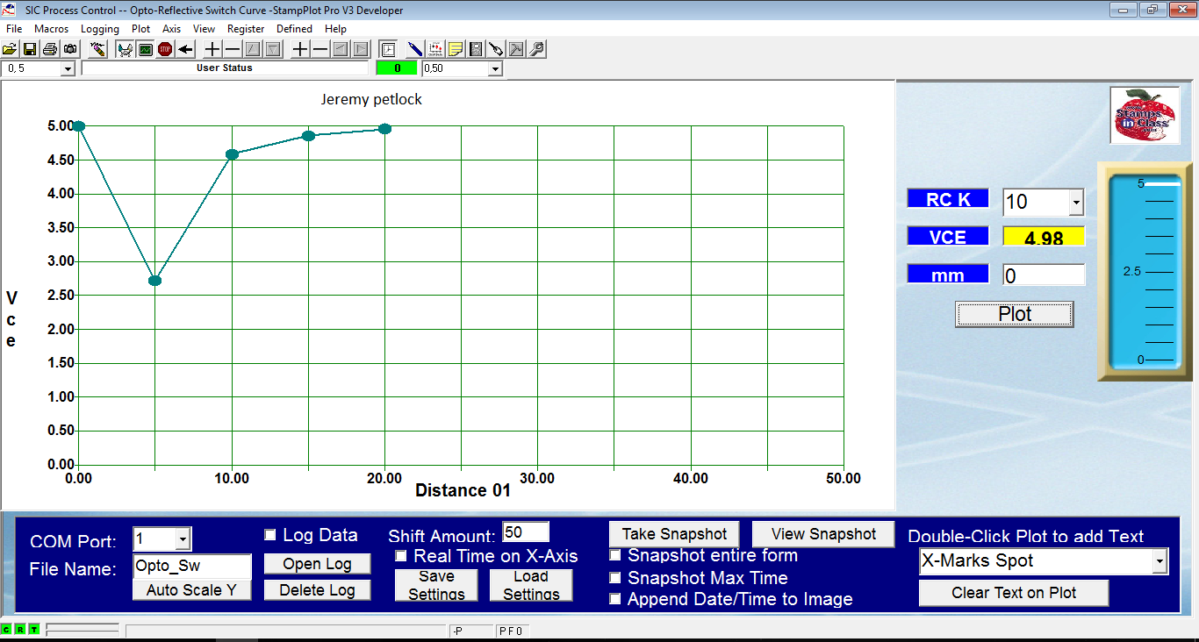Open the 0,50 span dropdown
The height and width of the screenshot is (642, 1199).
click(x=495, y=68)
